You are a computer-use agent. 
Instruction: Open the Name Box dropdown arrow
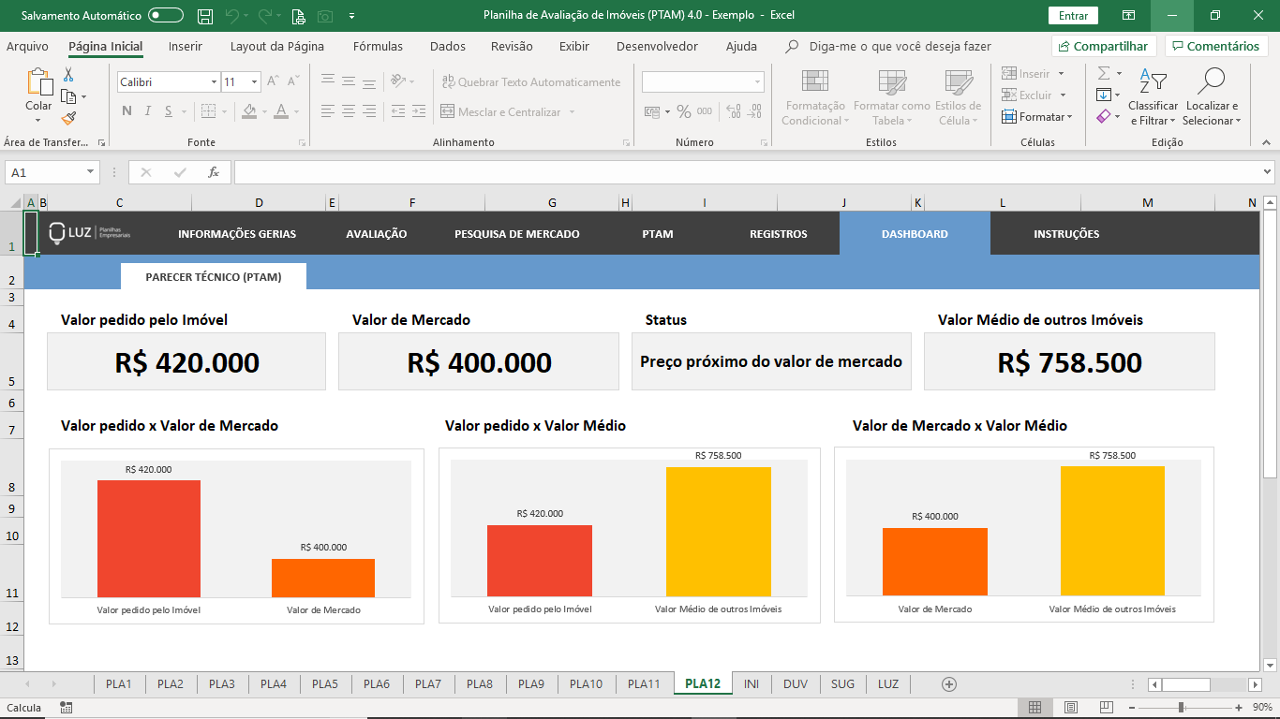(91, 172)
